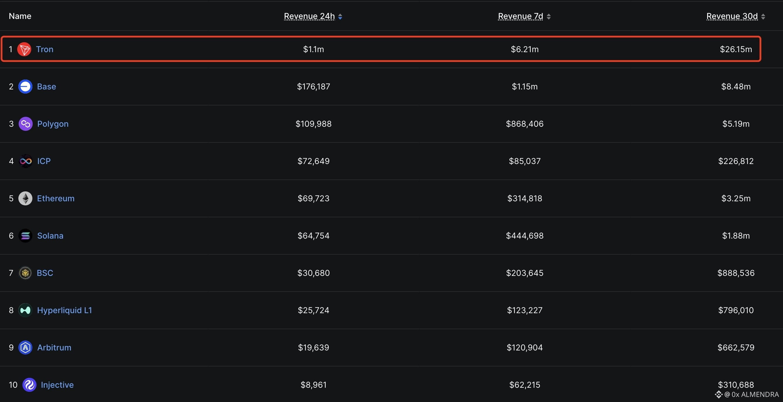Open the Base chain link

[46, 87]
